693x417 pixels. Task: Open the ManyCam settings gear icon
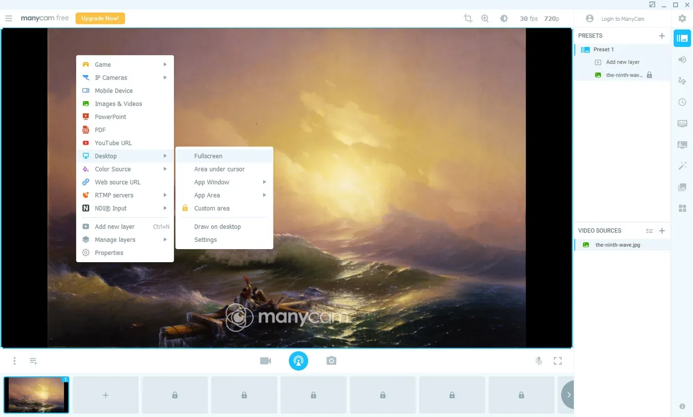(x=682, y=18)
